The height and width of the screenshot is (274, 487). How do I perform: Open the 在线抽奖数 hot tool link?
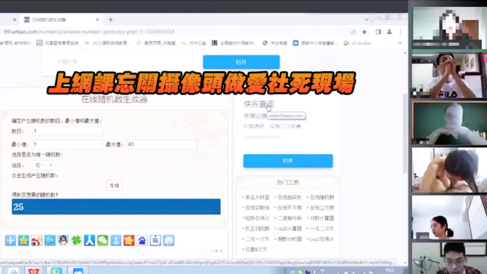289,198
